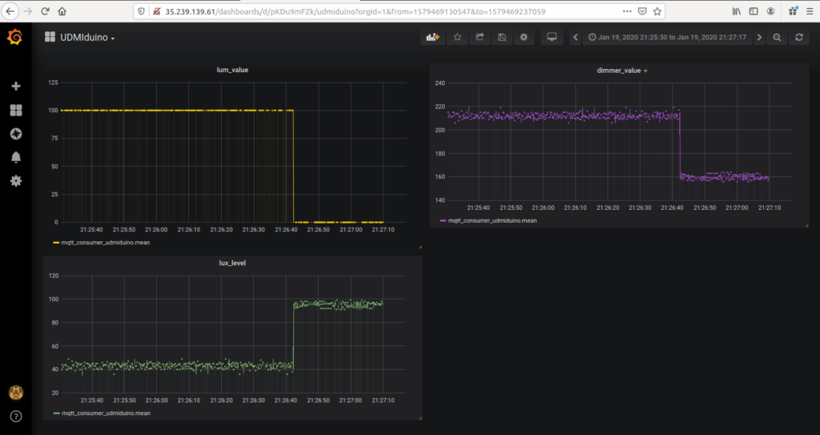Click the dimmer_value graph area
This screenshot has width=820, height=435.
pos(620,141)
